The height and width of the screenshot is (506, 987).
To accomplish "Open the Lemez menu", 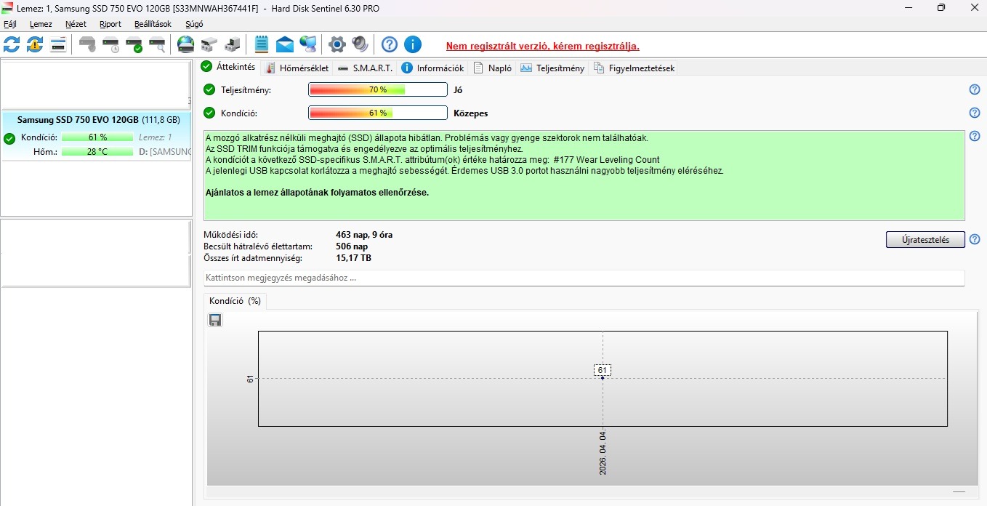I will click(41, 24).
